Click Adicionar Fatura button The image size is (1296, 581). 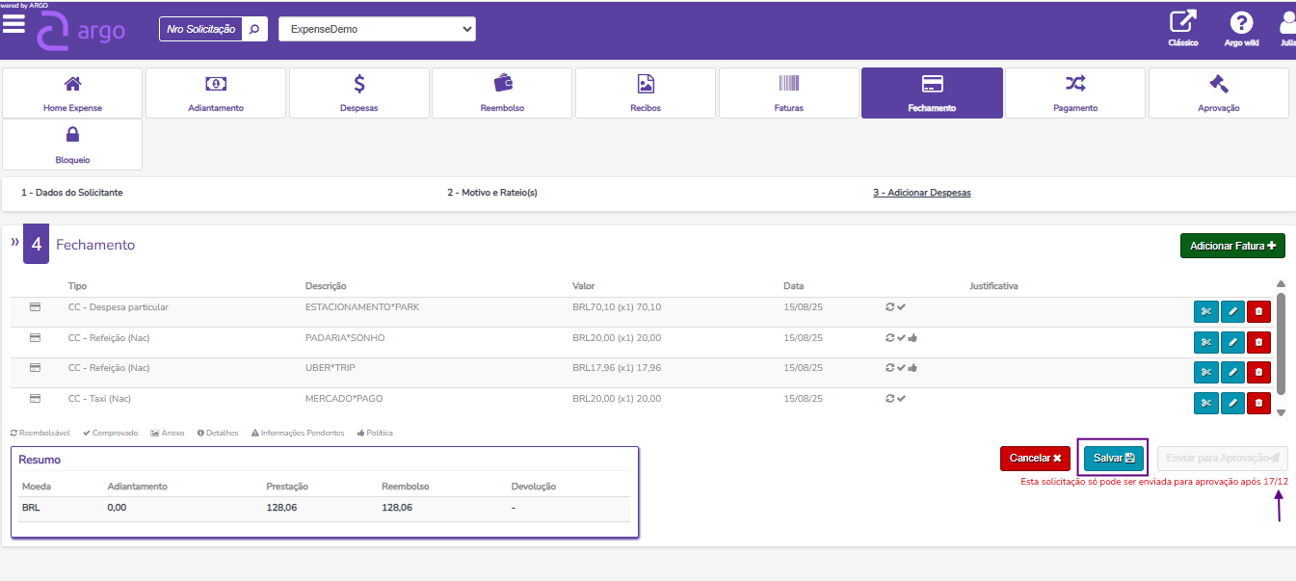pos(1232,247)
